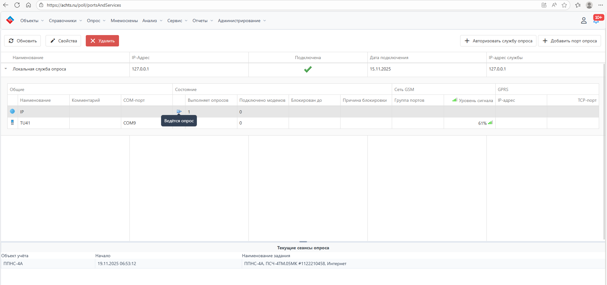Open the Отчеты menu
The image size is (607, 285).
(x=203, y=21)
